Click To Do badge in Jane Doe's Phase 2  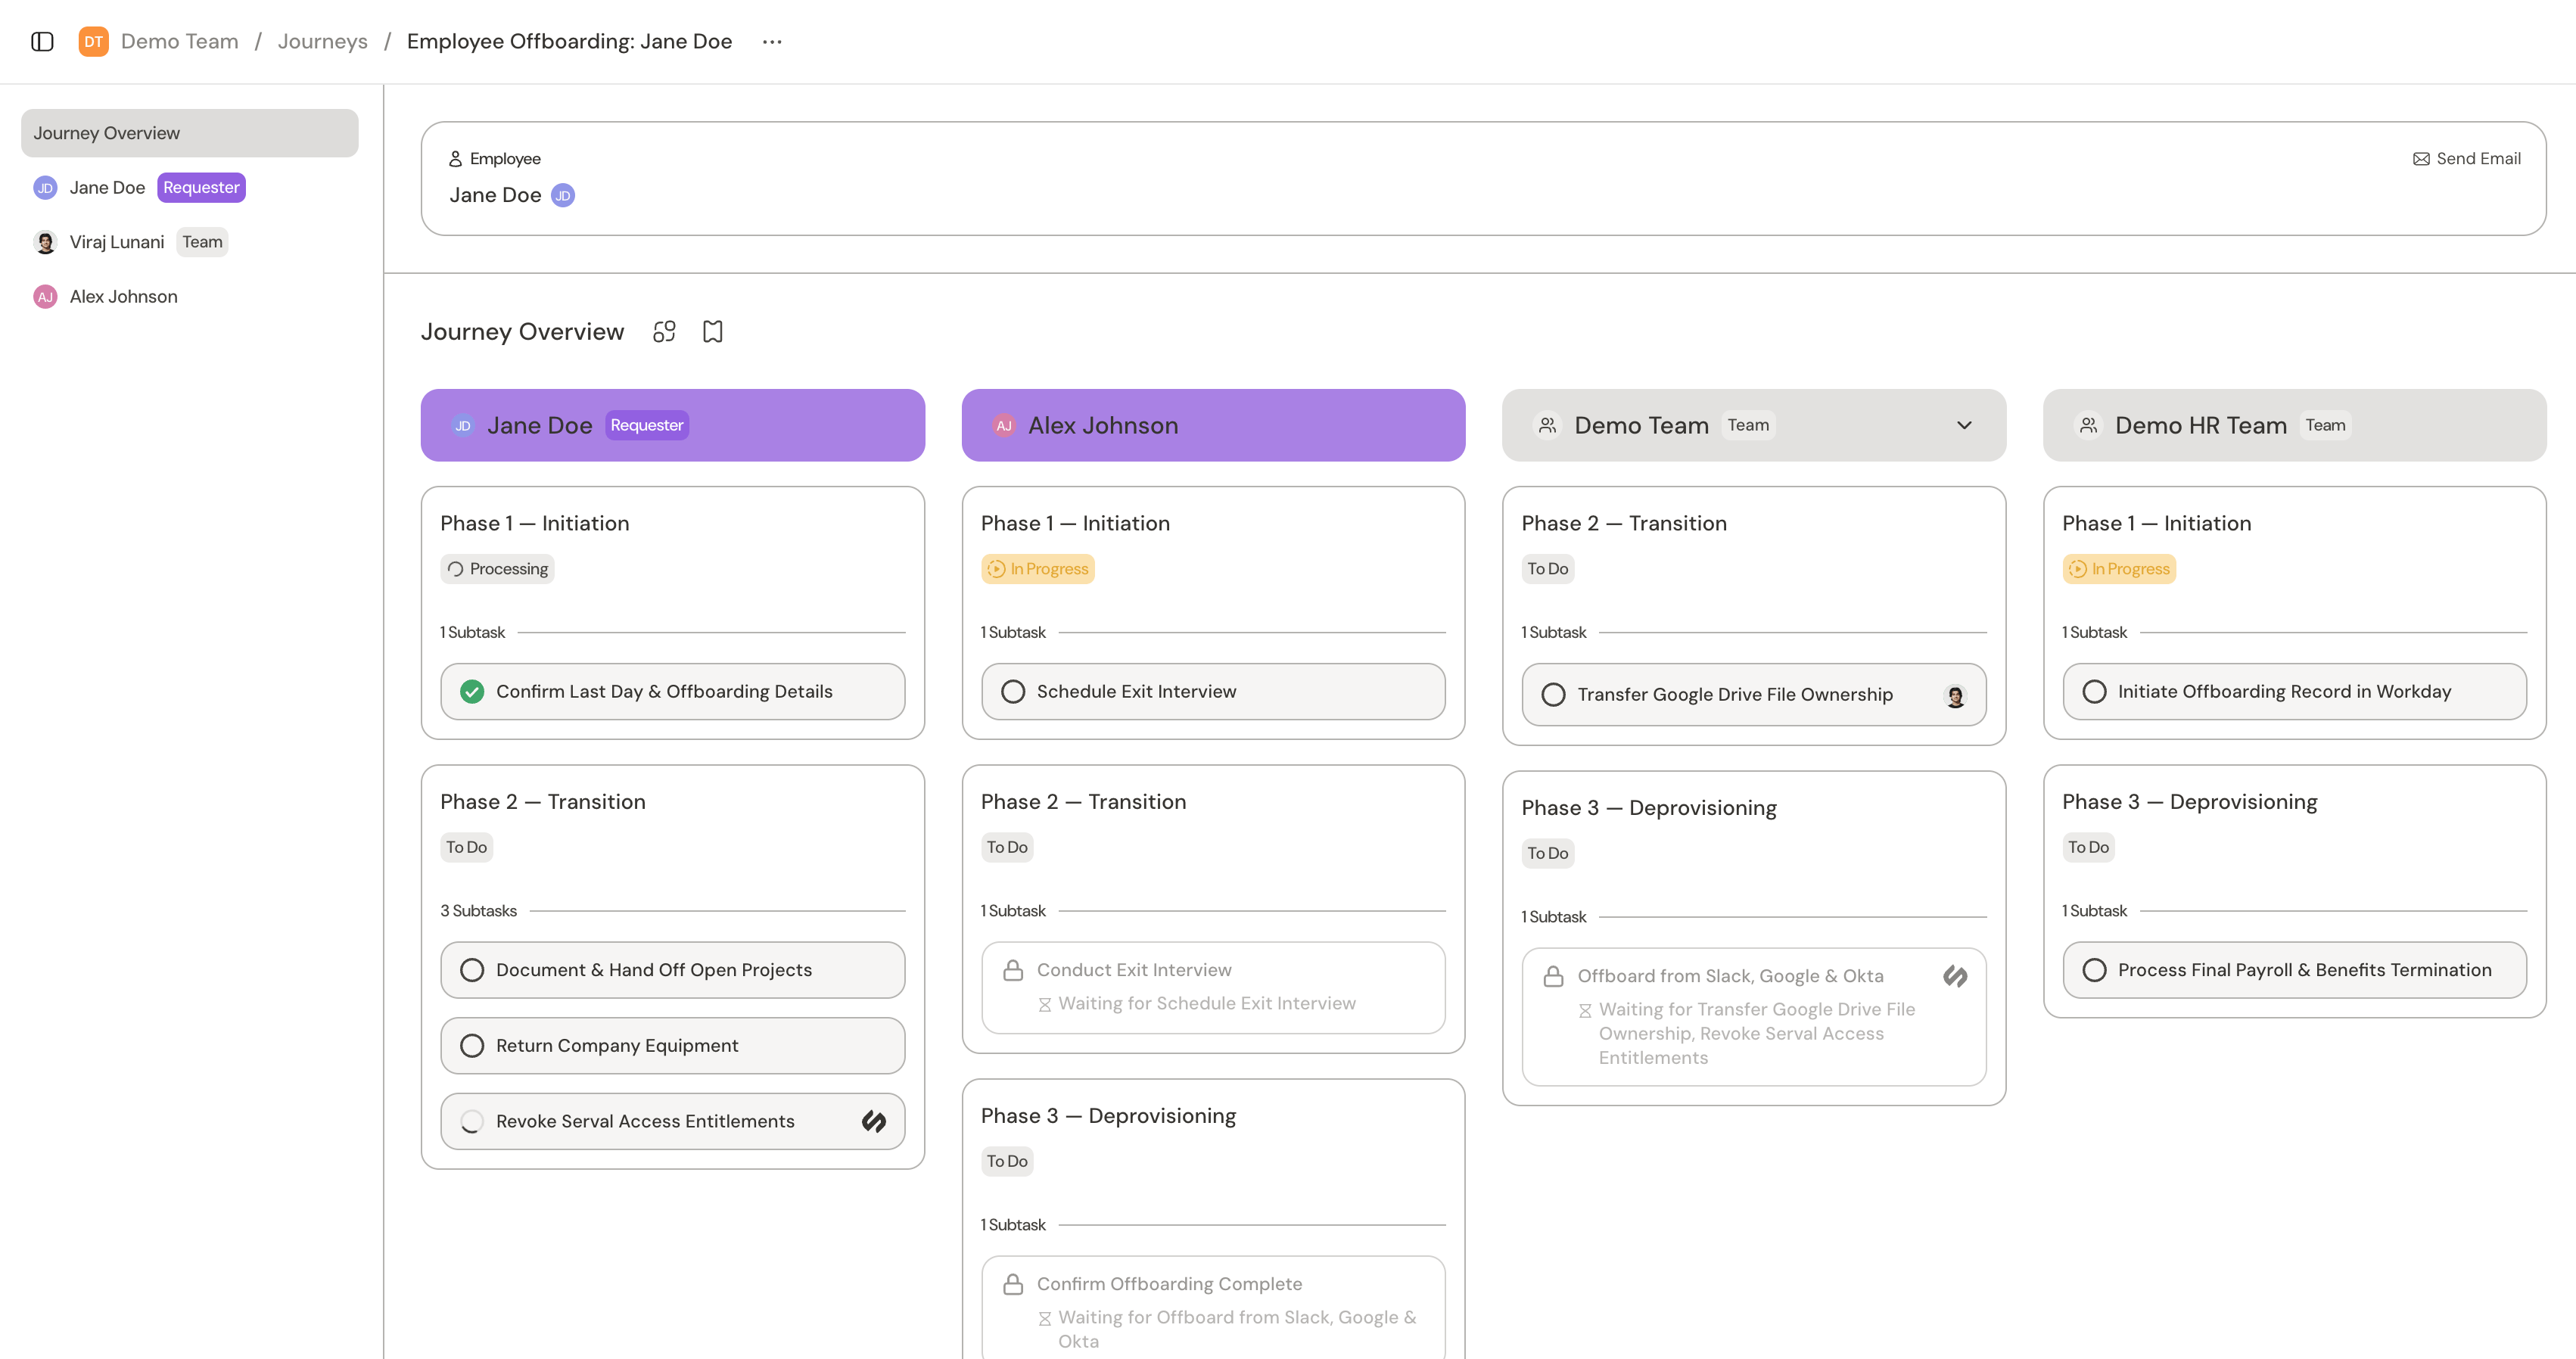coord(466,848)
